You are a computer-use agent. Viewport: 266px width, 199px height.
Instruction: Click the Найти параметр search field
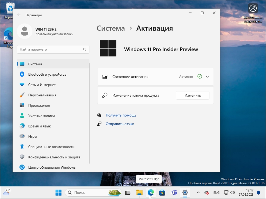(x=53, y=49)
